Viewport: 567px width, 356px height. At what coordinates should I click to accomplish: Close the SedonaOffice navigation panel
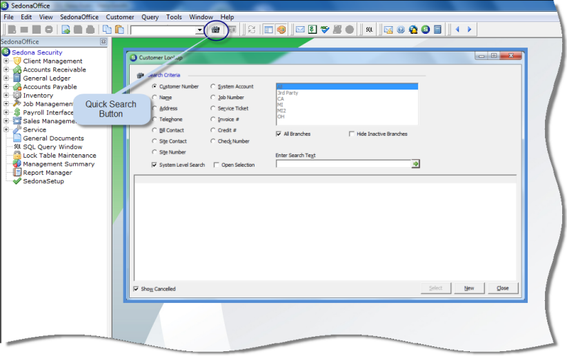point(103,41)
